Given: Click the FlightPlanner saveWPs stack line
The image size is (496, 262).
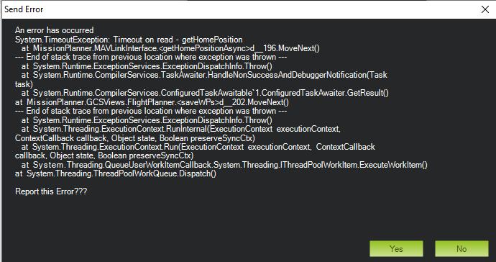Looking at the screenshot, I should pos(152,102).
